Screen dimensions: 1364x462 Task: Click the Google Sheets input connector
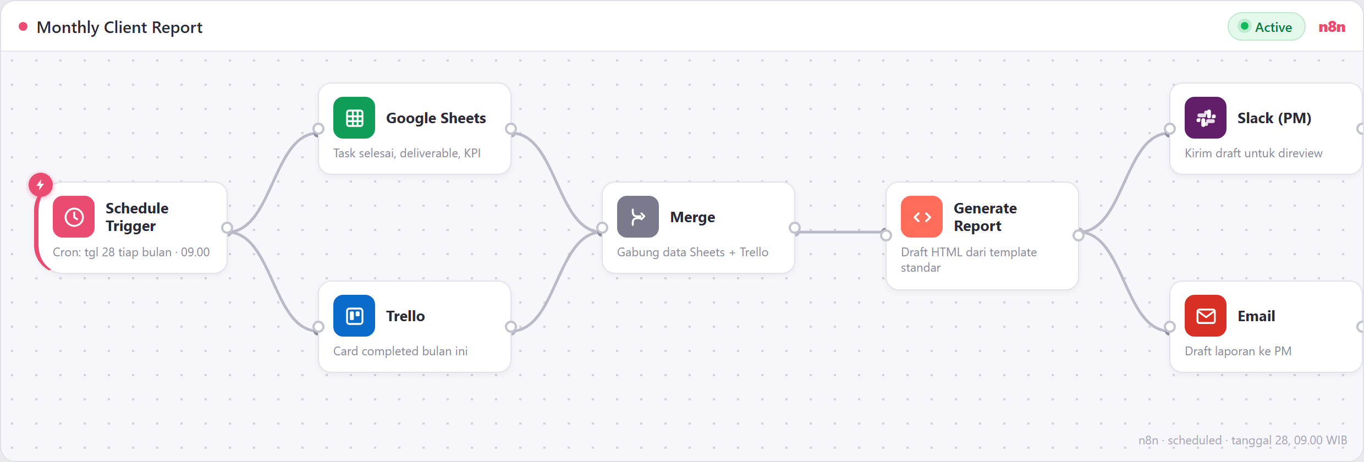coord(318,129)
